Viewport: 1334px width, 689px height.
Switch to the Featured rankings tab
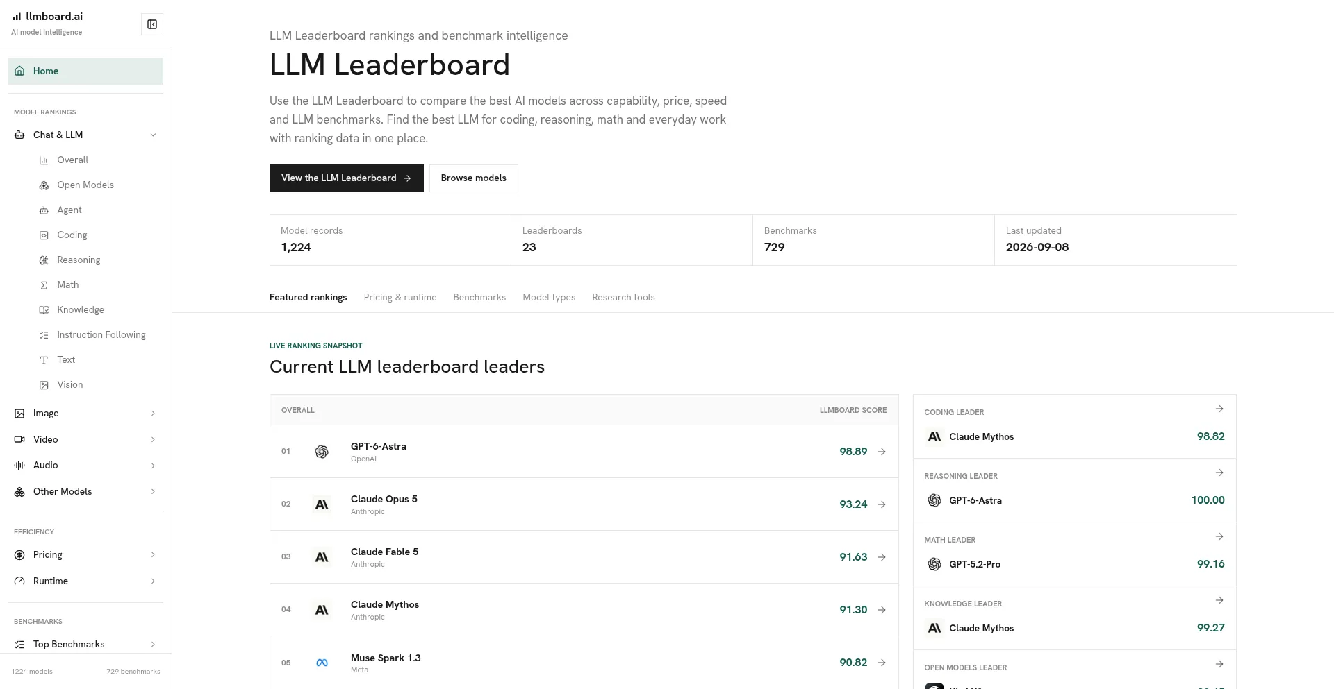tap(308, 297)
